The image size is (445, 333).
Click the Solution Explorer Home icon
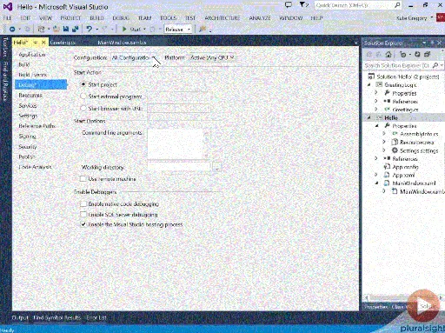click(389, 54)
